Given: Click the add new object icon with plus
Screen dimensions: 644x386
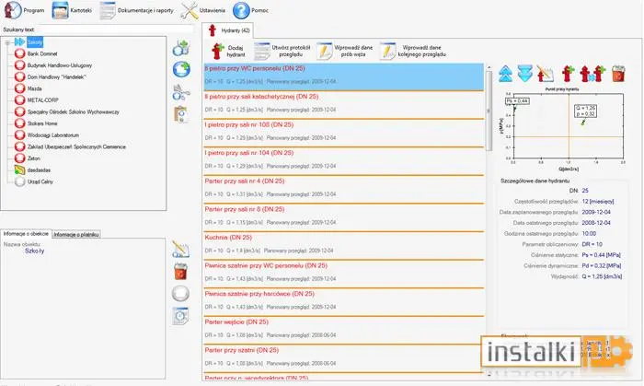Looking at the screenshot, I should [180, 48].
